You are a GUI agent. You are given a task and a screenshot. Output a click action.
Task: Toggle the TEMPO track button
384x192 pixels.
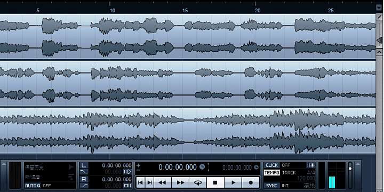(272, 173)
